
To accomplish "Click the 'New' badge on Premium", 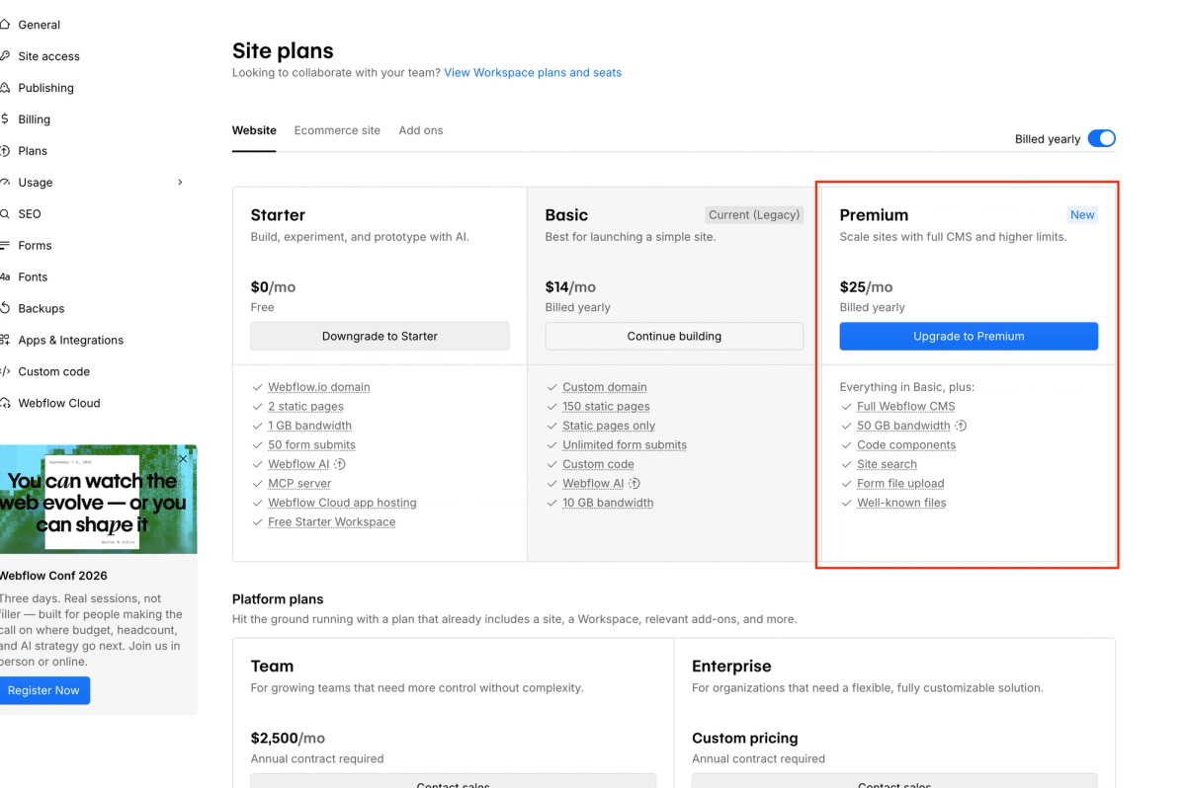I will pos(1082,215).
